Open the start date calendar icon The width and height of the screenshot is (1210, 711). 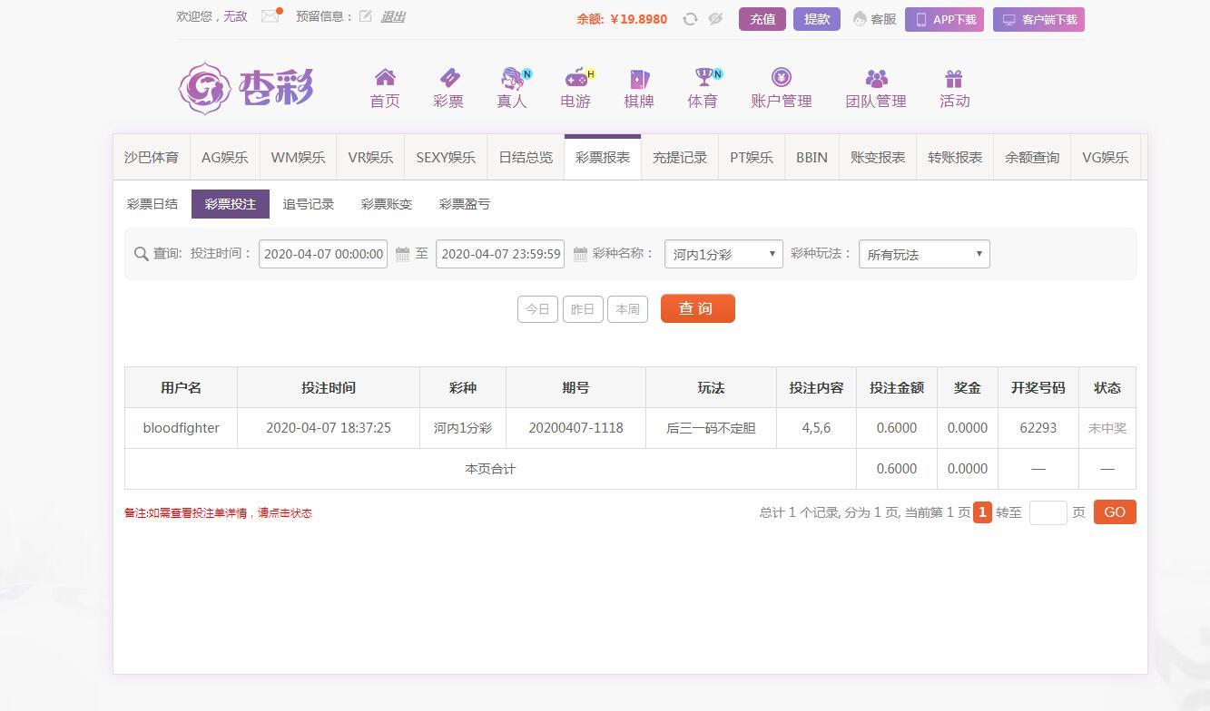click(x=402, y=255)
